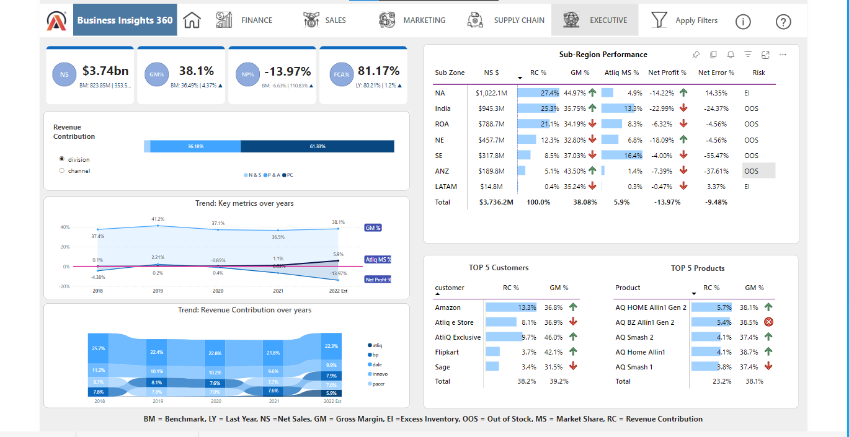
Task: Click the Net Profit % line label
Action: [x=378, y=280]
